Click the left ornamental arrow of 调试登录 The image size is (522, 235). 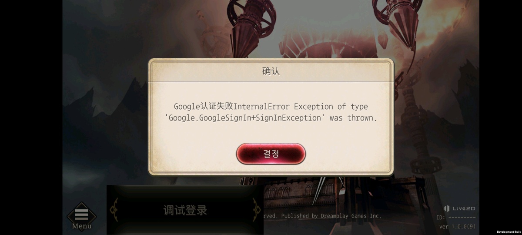coord(114,210)
